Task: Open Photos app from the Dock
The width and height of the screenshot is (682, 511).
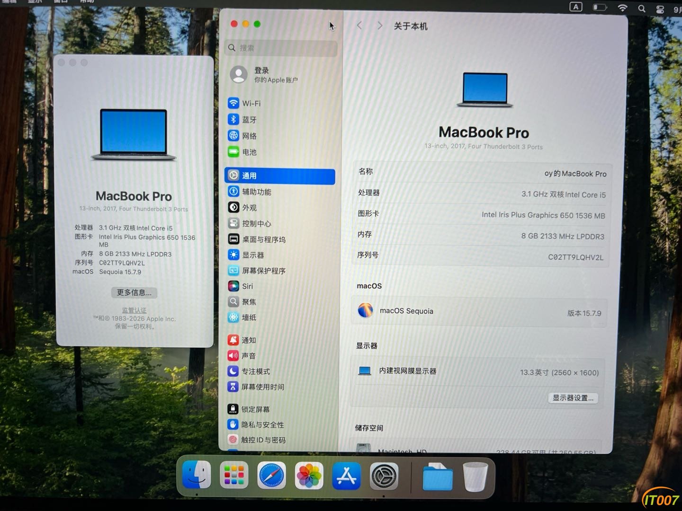Action: [309, 476]
